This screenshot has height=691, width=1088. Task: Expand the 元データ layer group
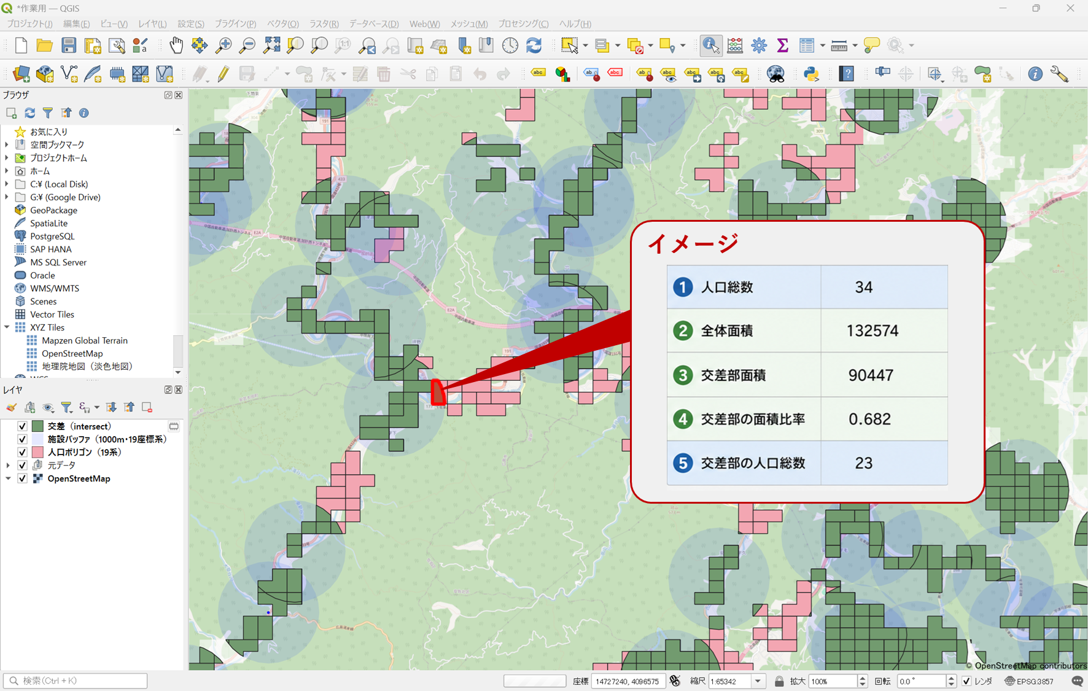coord(8,466)
